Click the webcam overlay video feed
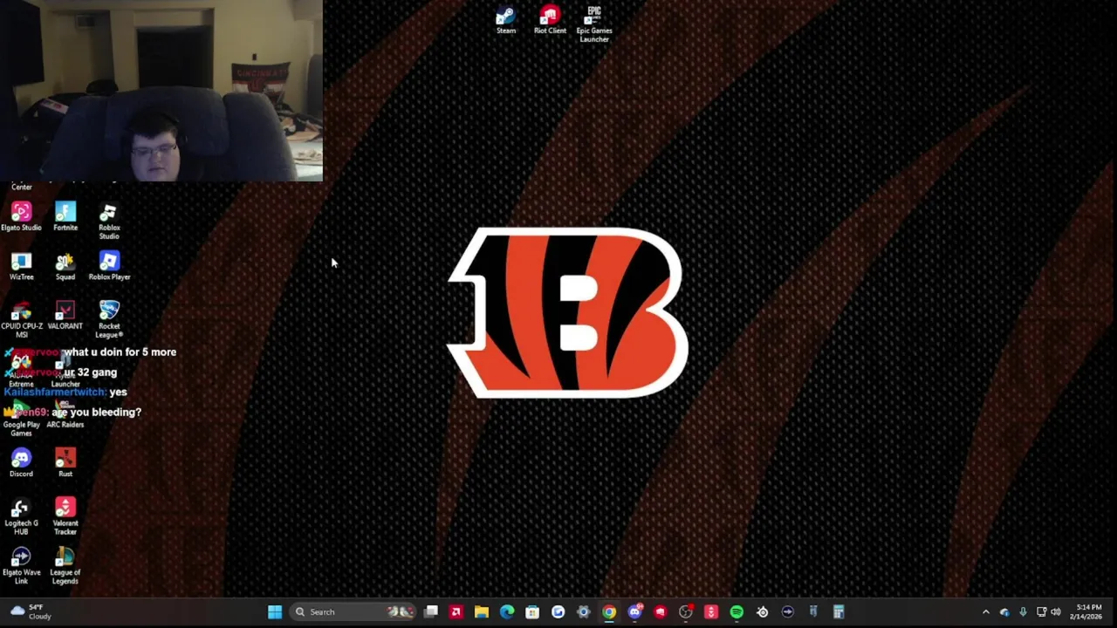Screen dimensions: 1117x628 pyautogui.click(x=161, y=90)
